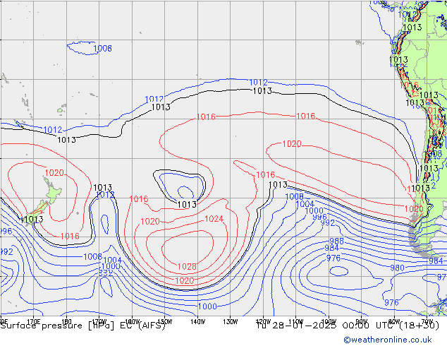Click New Zealand's North Island on the map
This screenshot has height=346, width=447.
pyautogui.click(x=52, y=192)
